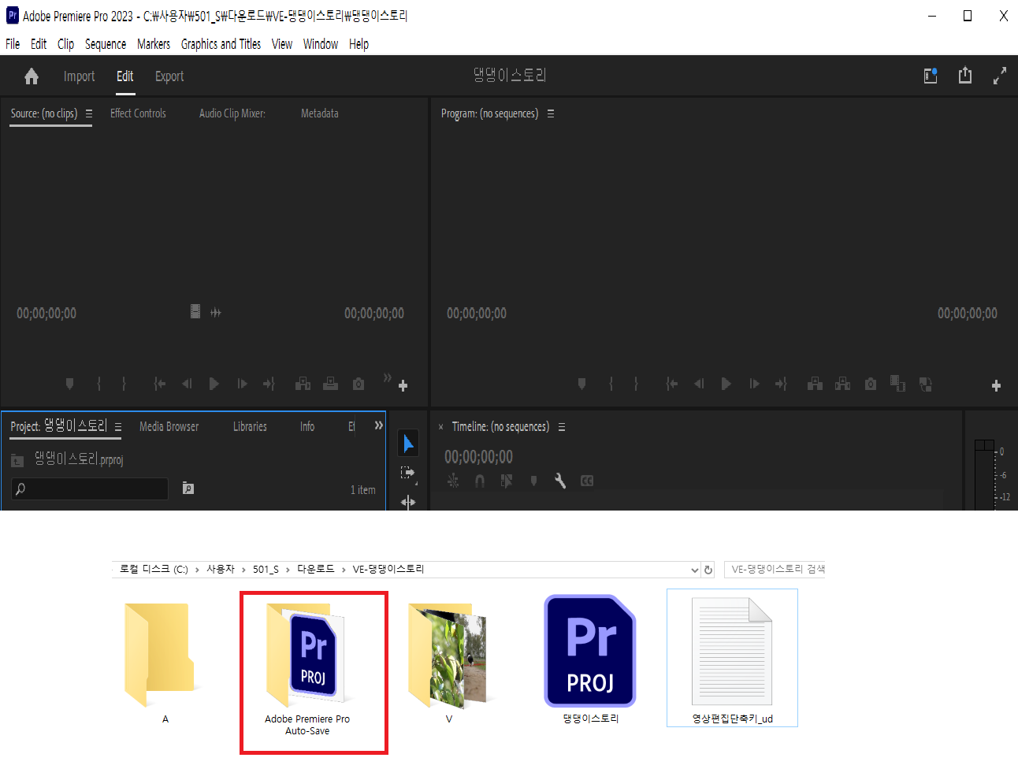Switch to the Media Browser tab
The width and height of the screenshot is (1018, 780).
coord(169,426)
